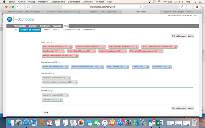
Task: Switch to Regional Sales Manager browser tab
Action: pos(179,12)
